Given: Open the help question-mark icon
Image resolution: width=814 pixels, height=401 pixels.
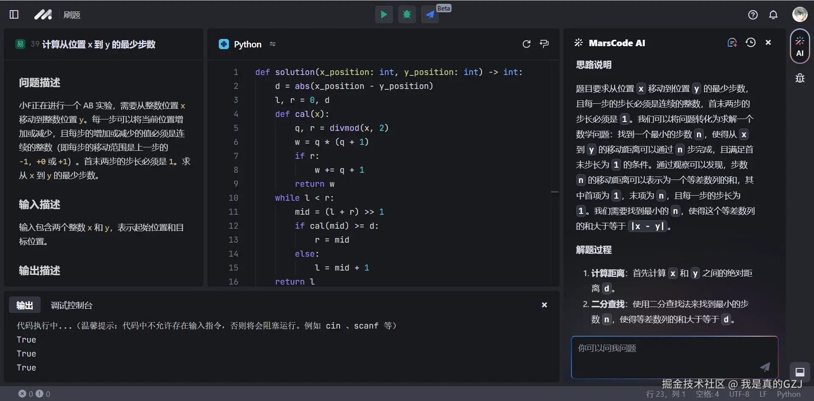Looking at the screenshot, I should 753,14.
